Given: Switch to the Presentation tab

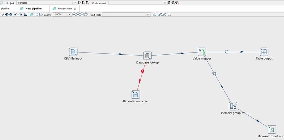Looking at the screenshot, I should pyautogui.click(x=65, y=9).
